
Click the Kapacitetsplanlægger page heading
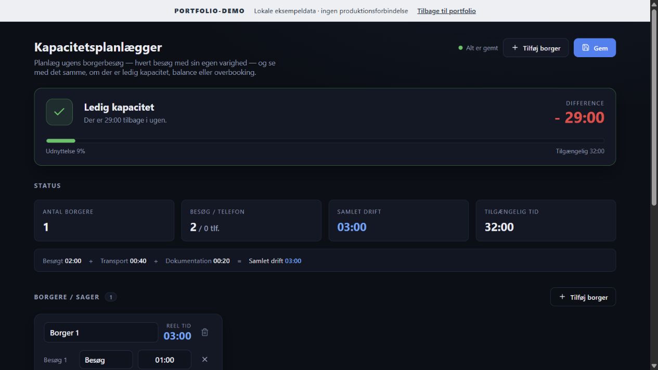98,47
